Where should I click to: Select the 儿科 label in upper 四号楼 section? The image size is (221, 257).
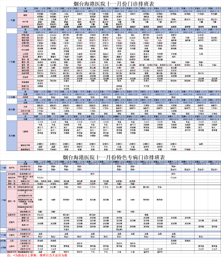click(25, 106)
